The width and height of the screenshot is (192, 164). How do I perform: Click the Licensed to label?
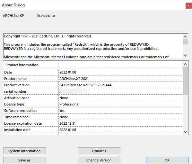46,16
